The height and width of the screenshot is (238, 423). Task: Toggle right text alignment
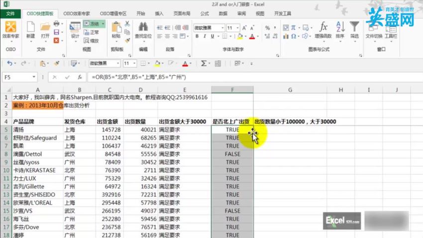(x=175, y=36)
